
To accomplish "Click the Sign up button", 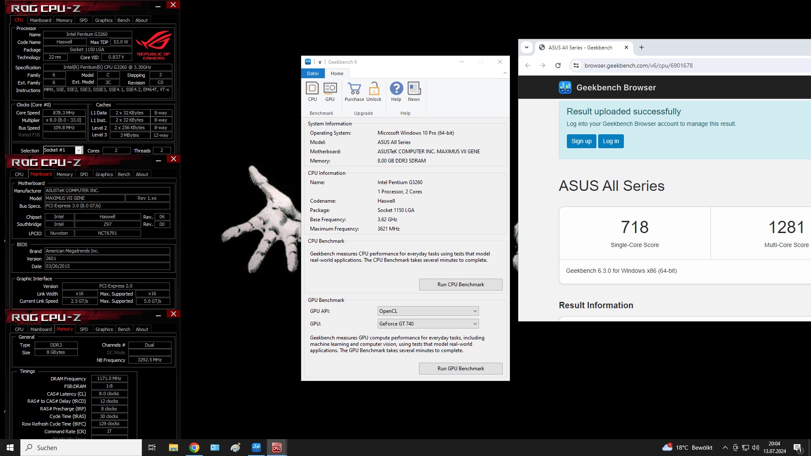I will (x=581, y=141).
